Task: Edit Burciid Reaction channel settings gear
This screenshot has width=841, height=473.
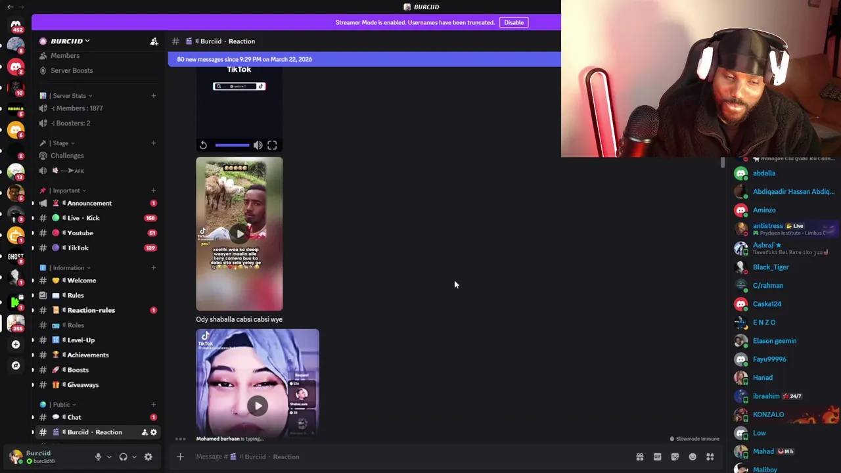Action: 154,432
